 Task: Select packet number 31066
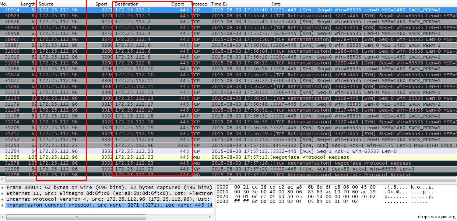click(228, 69)
